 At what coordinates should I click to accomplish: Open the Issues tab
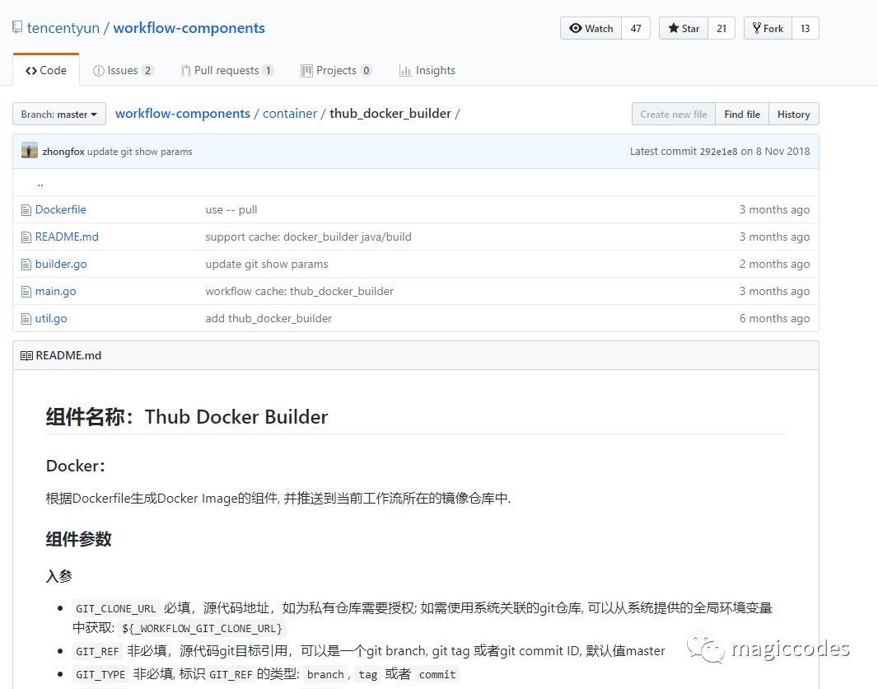coord(123,71)
